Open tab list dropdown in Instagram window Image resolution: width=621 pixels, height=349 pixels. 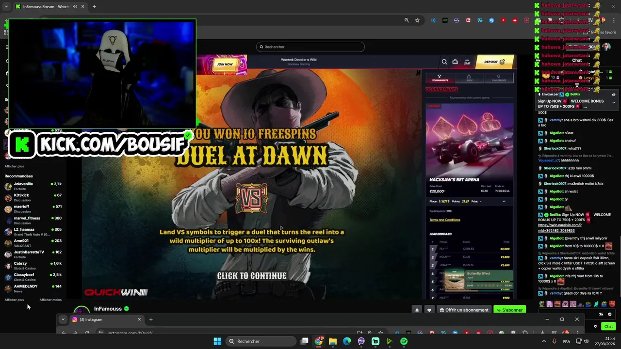(x=63, y=319)
